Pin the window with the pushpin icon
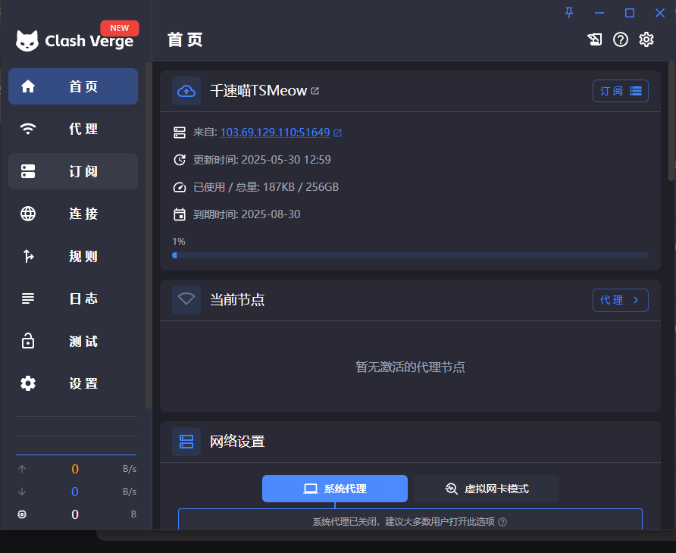 pos(569,13)
